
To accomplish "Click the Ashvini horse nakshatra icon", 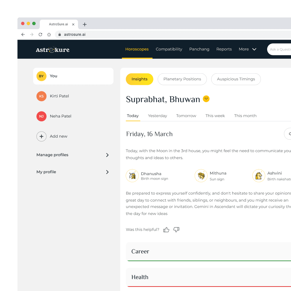I will pyautogui.click(x=258, y=176).
